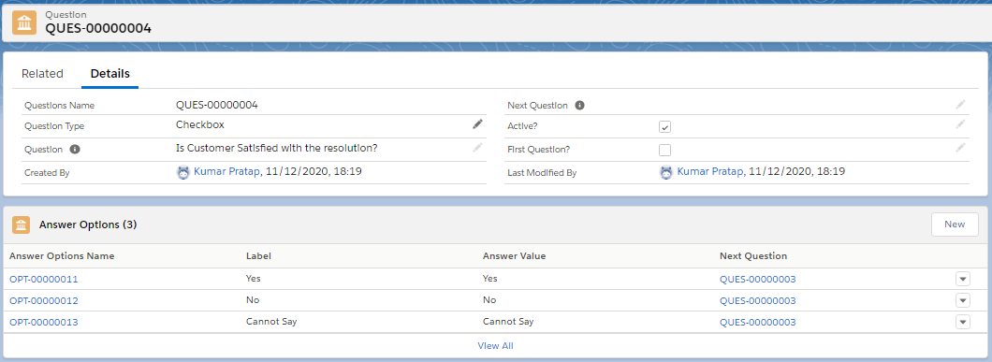Click the QUES-00000004 page header title

pyautogui.click(x=98, y=28)
